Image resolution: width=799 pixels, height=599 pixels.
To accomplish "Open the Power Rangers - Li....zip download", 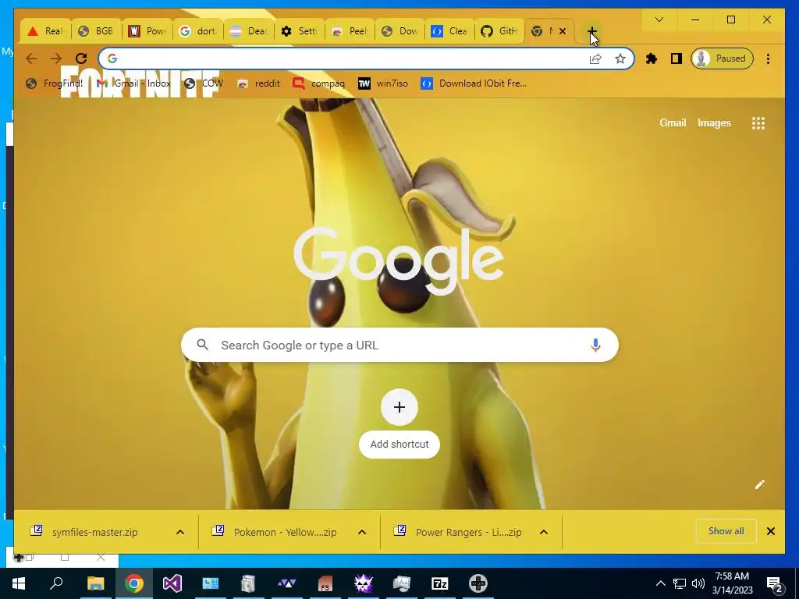I will (457, 532).
